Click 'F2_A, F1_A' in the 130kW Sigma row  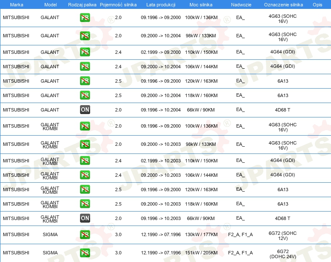click(x=240, y=234)
